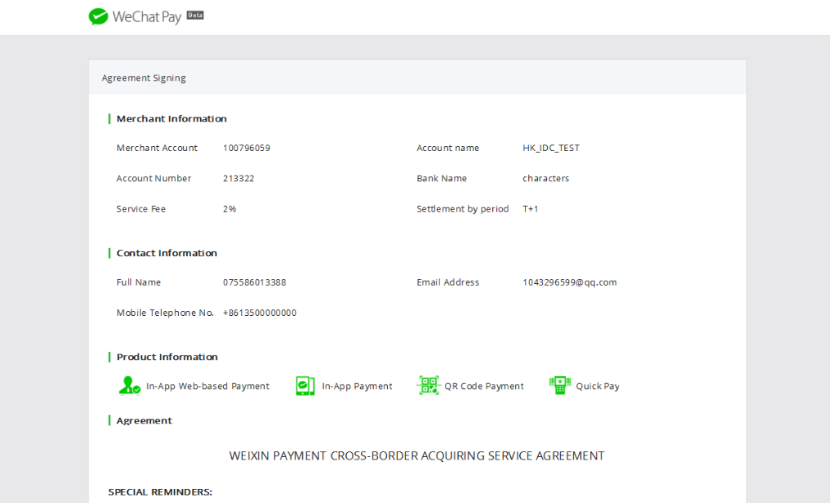
Task: Click the SPECIAL REMINDERS heading
Action: [160, 492]
